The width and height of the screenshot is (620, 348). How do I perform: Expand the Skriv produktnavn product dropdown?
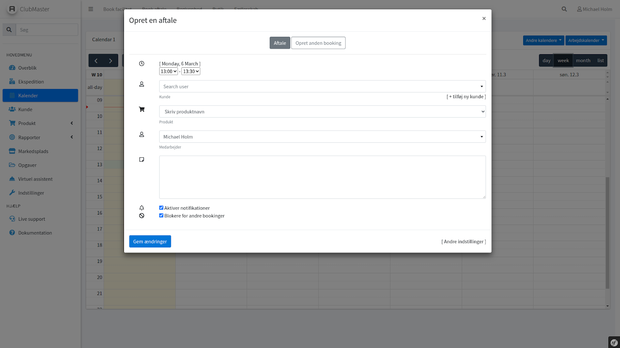pyautogui.click(x=322, y=112)
